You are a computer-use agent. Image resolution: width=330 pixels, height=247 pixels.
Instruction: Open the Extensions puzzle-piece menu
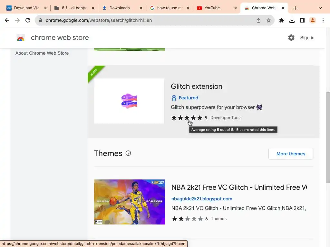pos(282,20)
